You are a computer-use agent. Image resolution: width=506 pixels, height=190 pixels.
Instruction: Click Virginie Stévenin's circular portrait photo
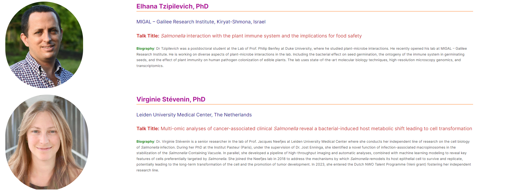47,142
